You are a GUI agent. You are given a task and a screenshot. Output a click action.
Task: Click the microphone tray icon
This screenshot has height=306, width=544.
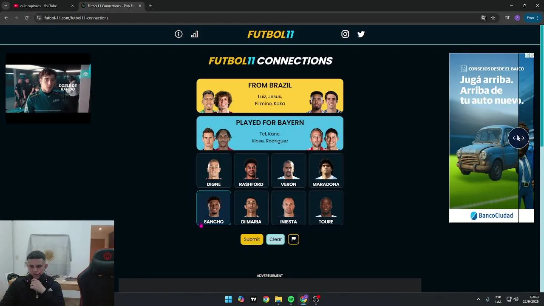click(487, 299)
